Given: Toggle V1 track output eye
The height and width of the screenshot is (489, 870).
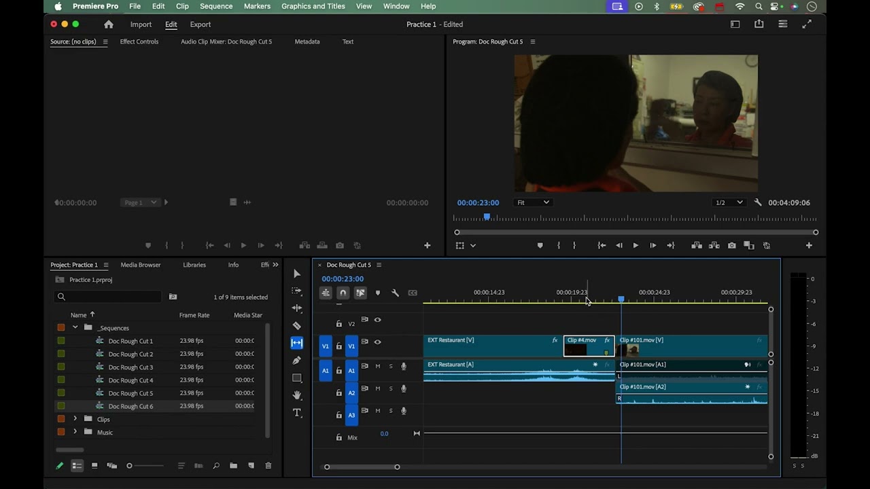Looking at the screenshot, I should tap(378, 342).
